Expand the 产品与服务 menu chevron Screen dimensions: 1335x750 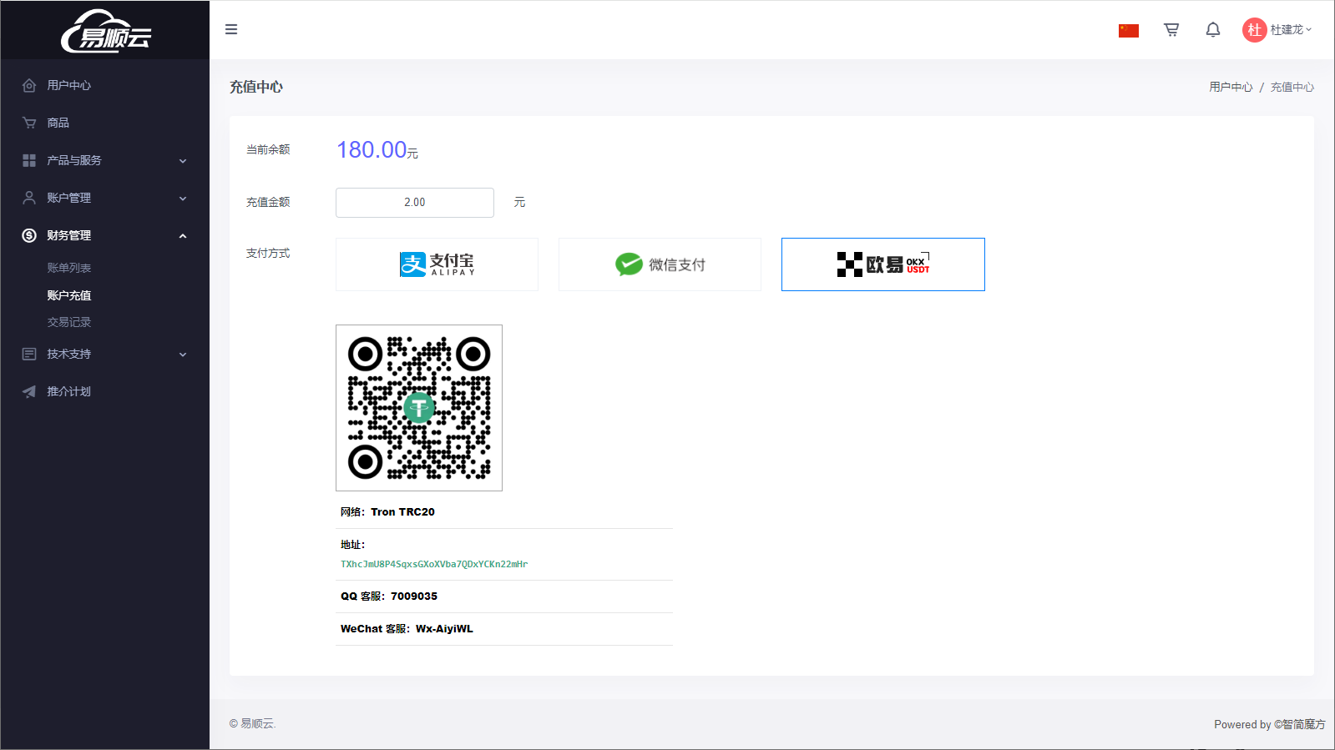pyautogui.click(x=183, y=161)
